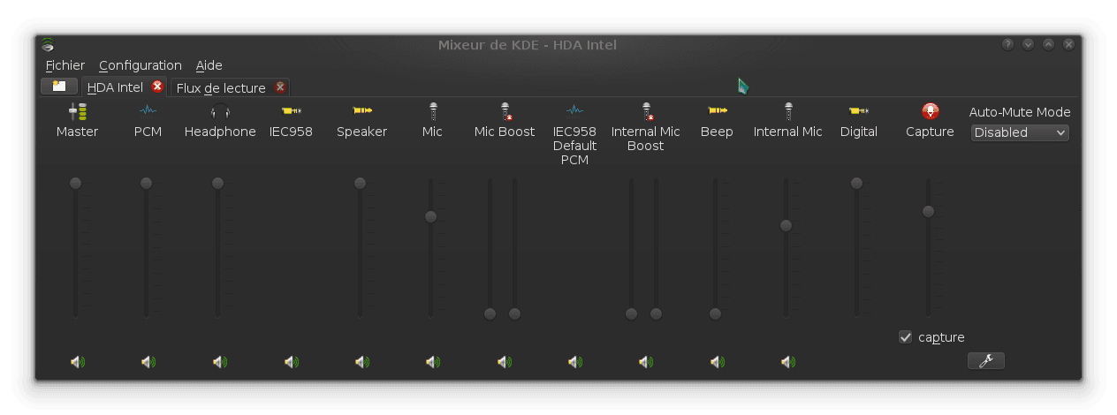Image resolution: width=1117 pixels, height=415 pixels.
Task: Mute the Master channel
Action: click(x=78, y=362)
